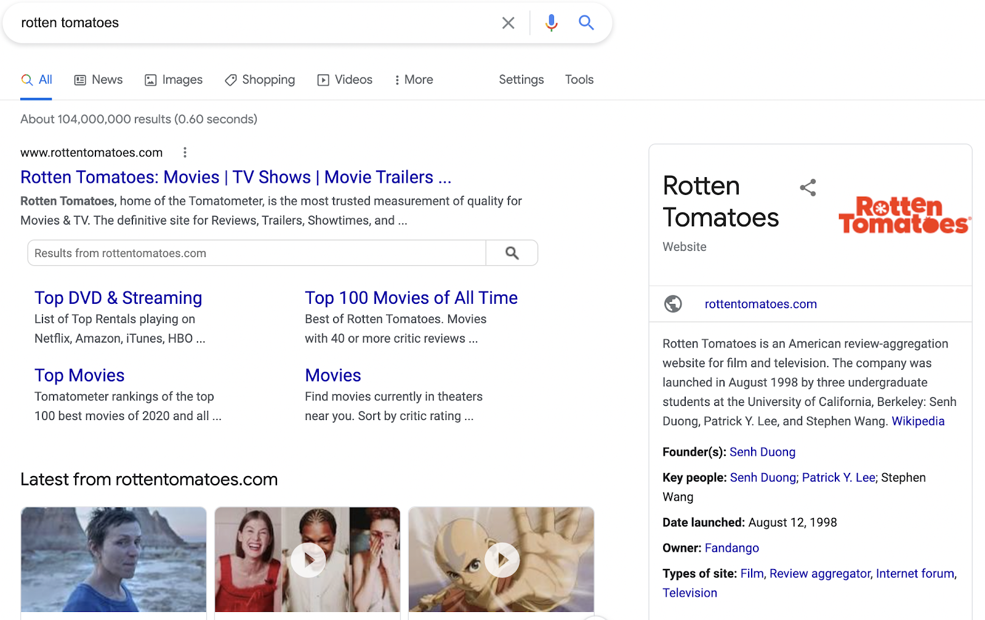Click the Results from rottentomatoes.com search field
The height and width of the screenshot is (620, 985).
click(x=257, y=253)
